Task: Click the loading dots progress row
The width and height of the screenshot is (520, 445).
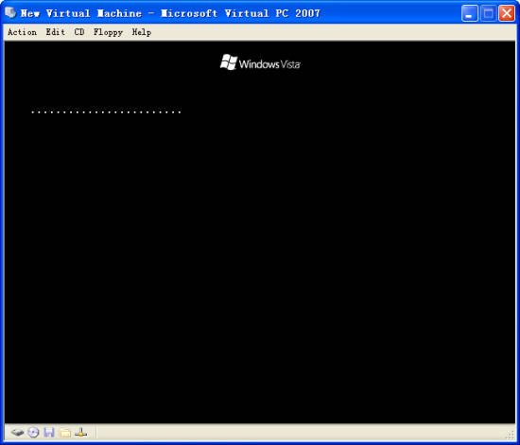Action: tap(106, 112)
